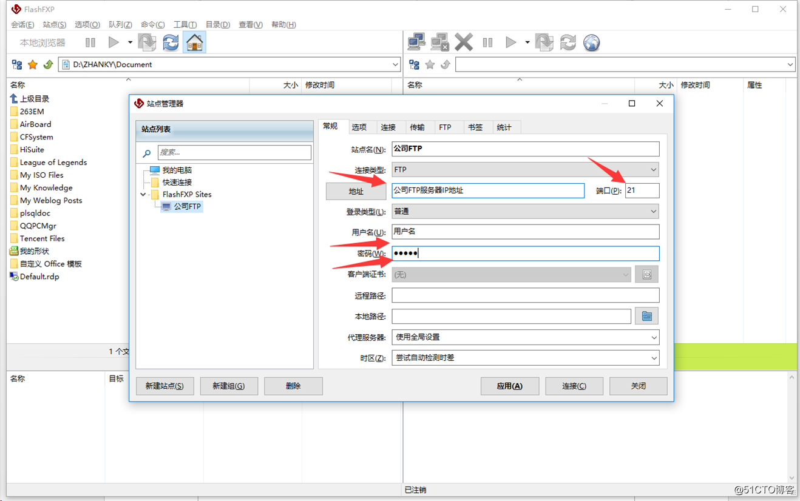Click the local pane Pause icon
Viewport: 800px width, 501px height.
point(90,42)
